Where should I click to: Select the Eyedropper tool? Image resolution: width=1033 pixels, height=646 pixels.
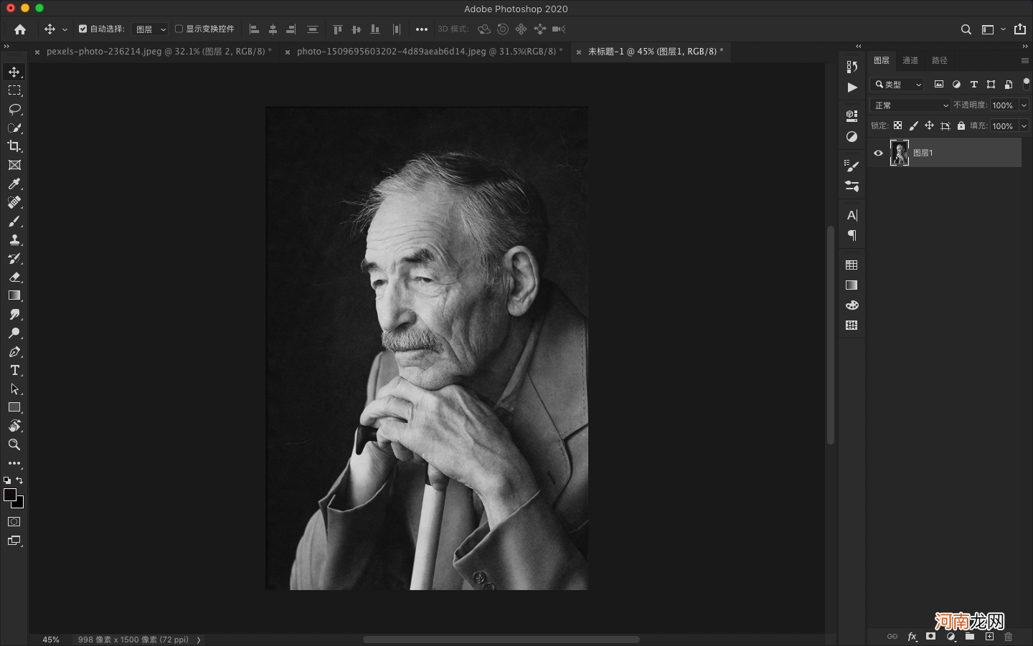pyautogui.click(x=14, y=184)
